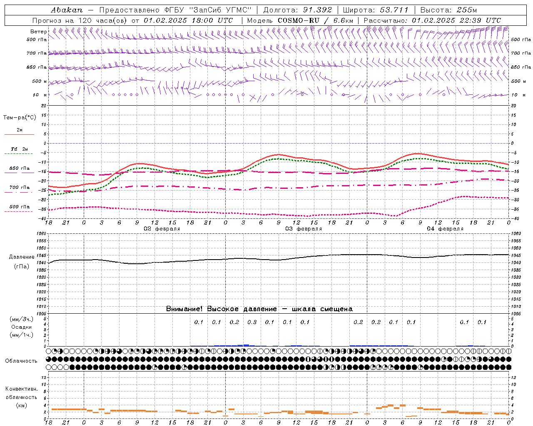Click the "Ветер" wind panel label

(39, 32)
